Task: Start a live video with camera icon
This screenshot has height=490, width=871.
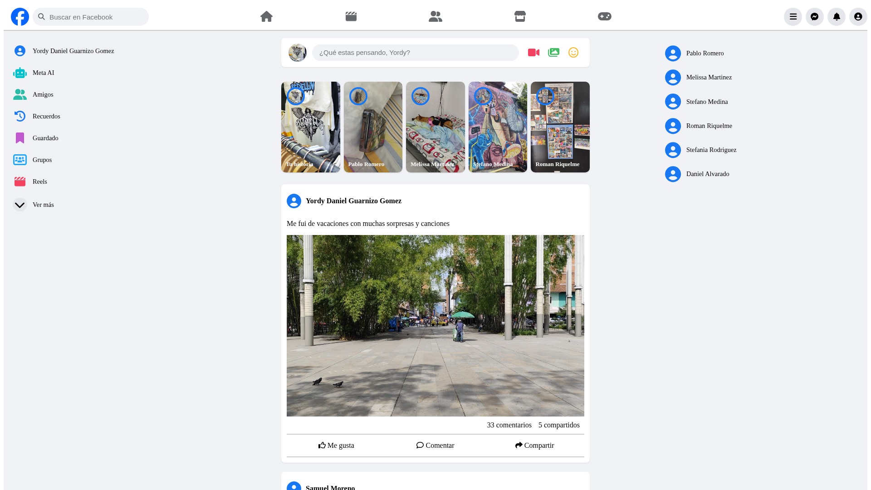Action: coord(534,53)
